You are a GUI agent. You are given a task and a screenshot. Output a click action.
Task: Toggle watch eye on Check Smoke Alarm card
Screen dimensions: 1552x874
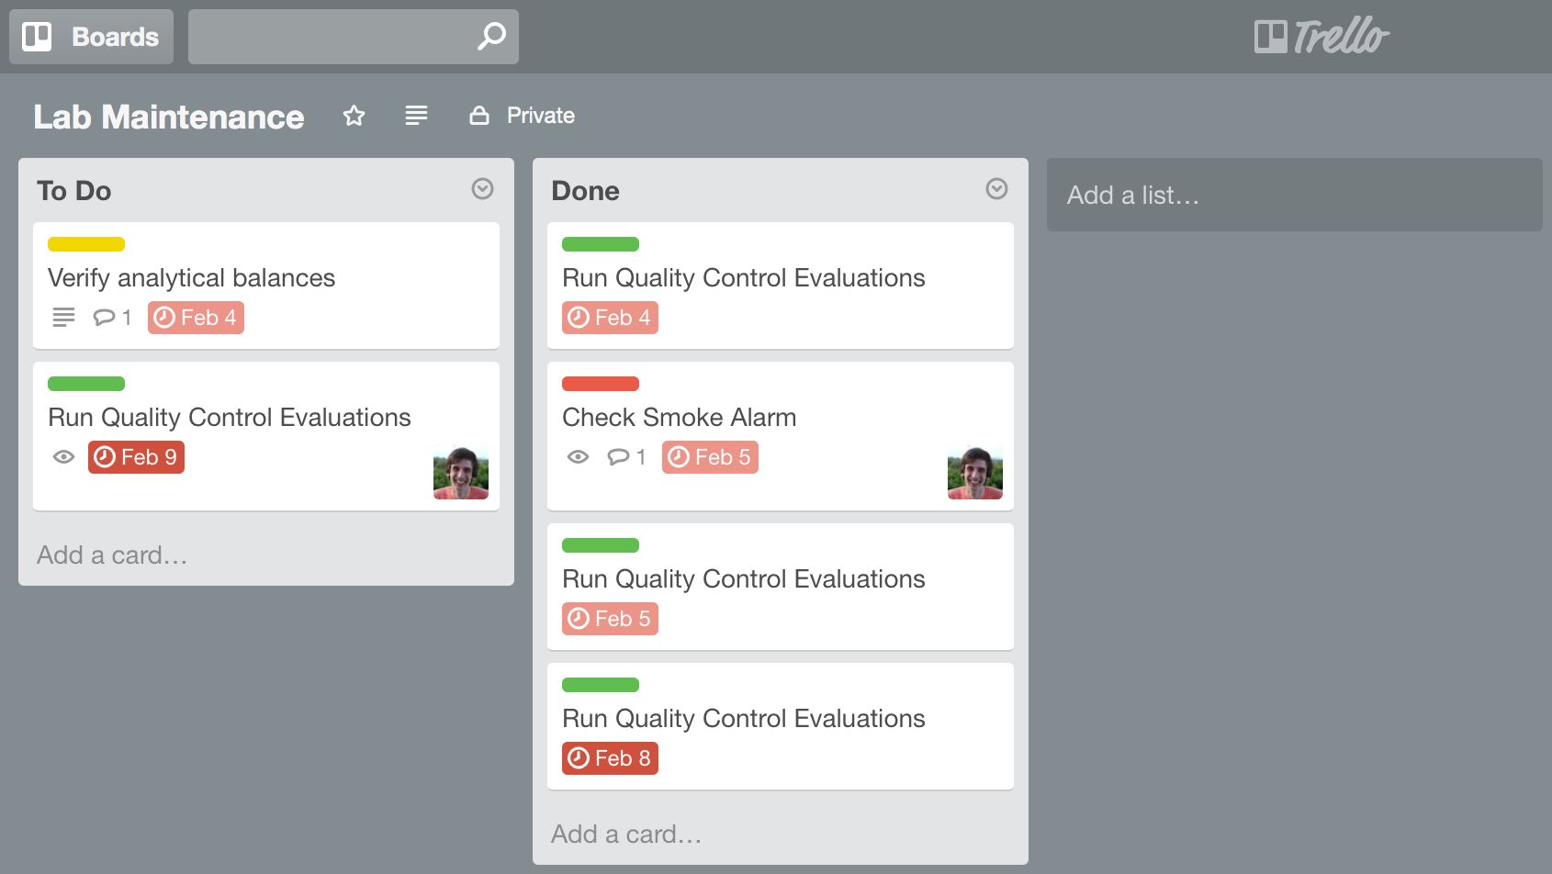coord(578,457)
